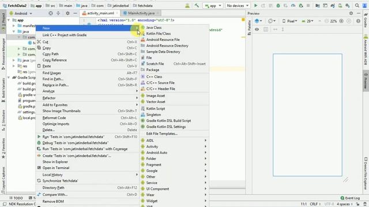Screen dimensions: 369x207
Task: Collapse the Gradle Scripts node
Action: click(9, 78)
